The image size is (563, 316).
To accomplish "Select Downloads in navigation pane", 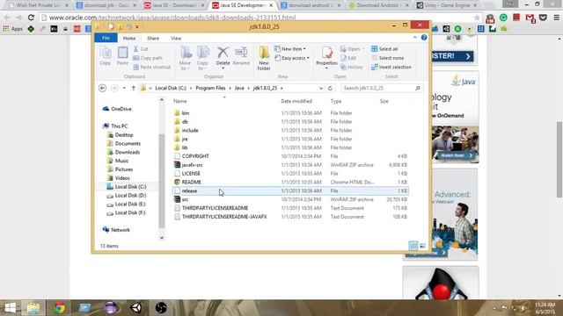I will (x=123, y=152).
